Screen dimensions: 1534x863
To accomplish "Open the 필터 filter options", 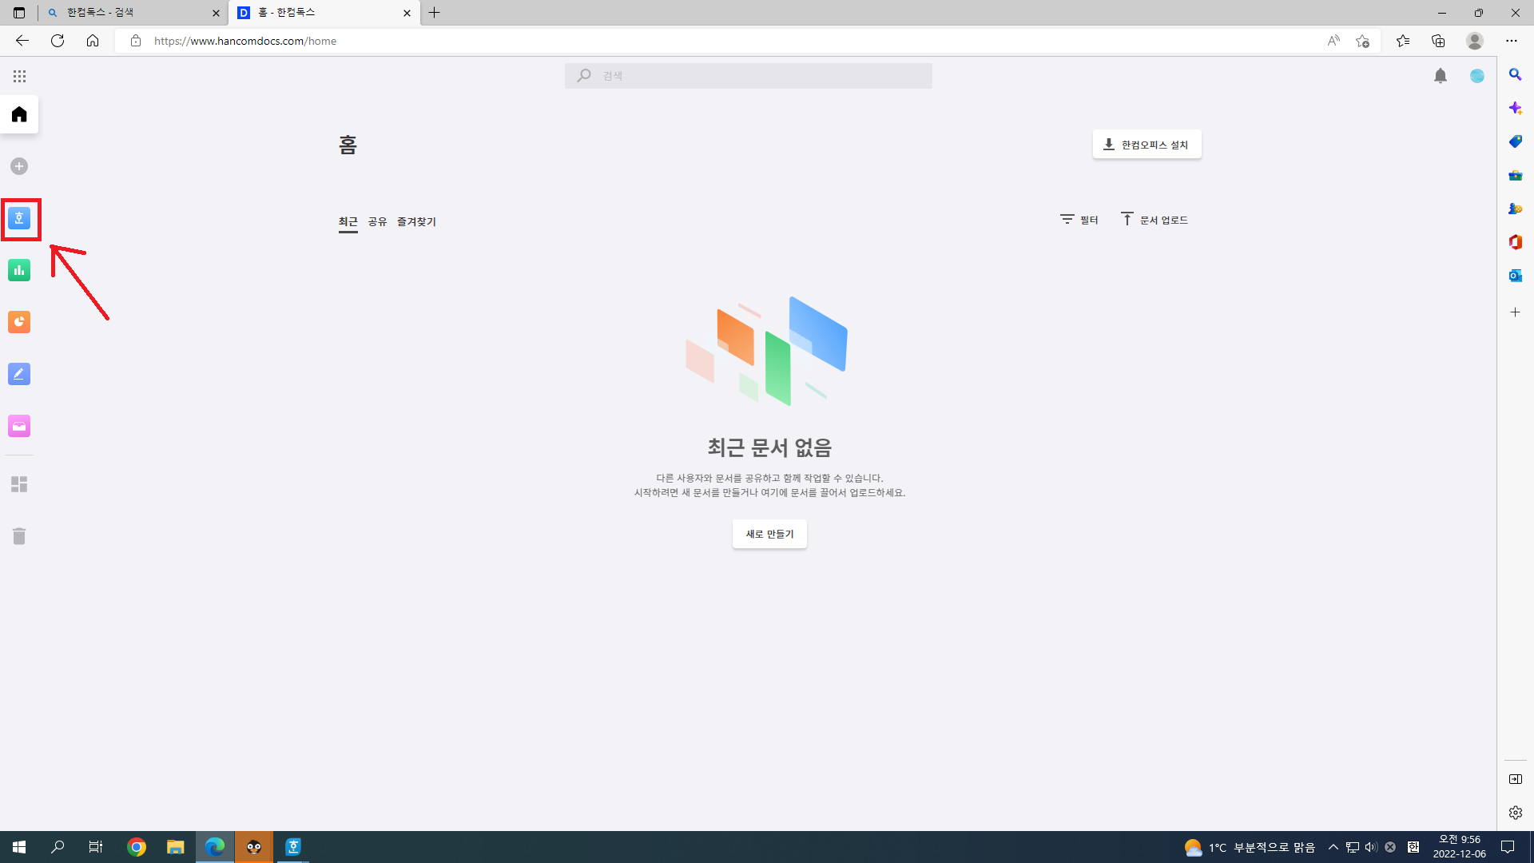I will pyautogui.click(x=1079, y=220).
